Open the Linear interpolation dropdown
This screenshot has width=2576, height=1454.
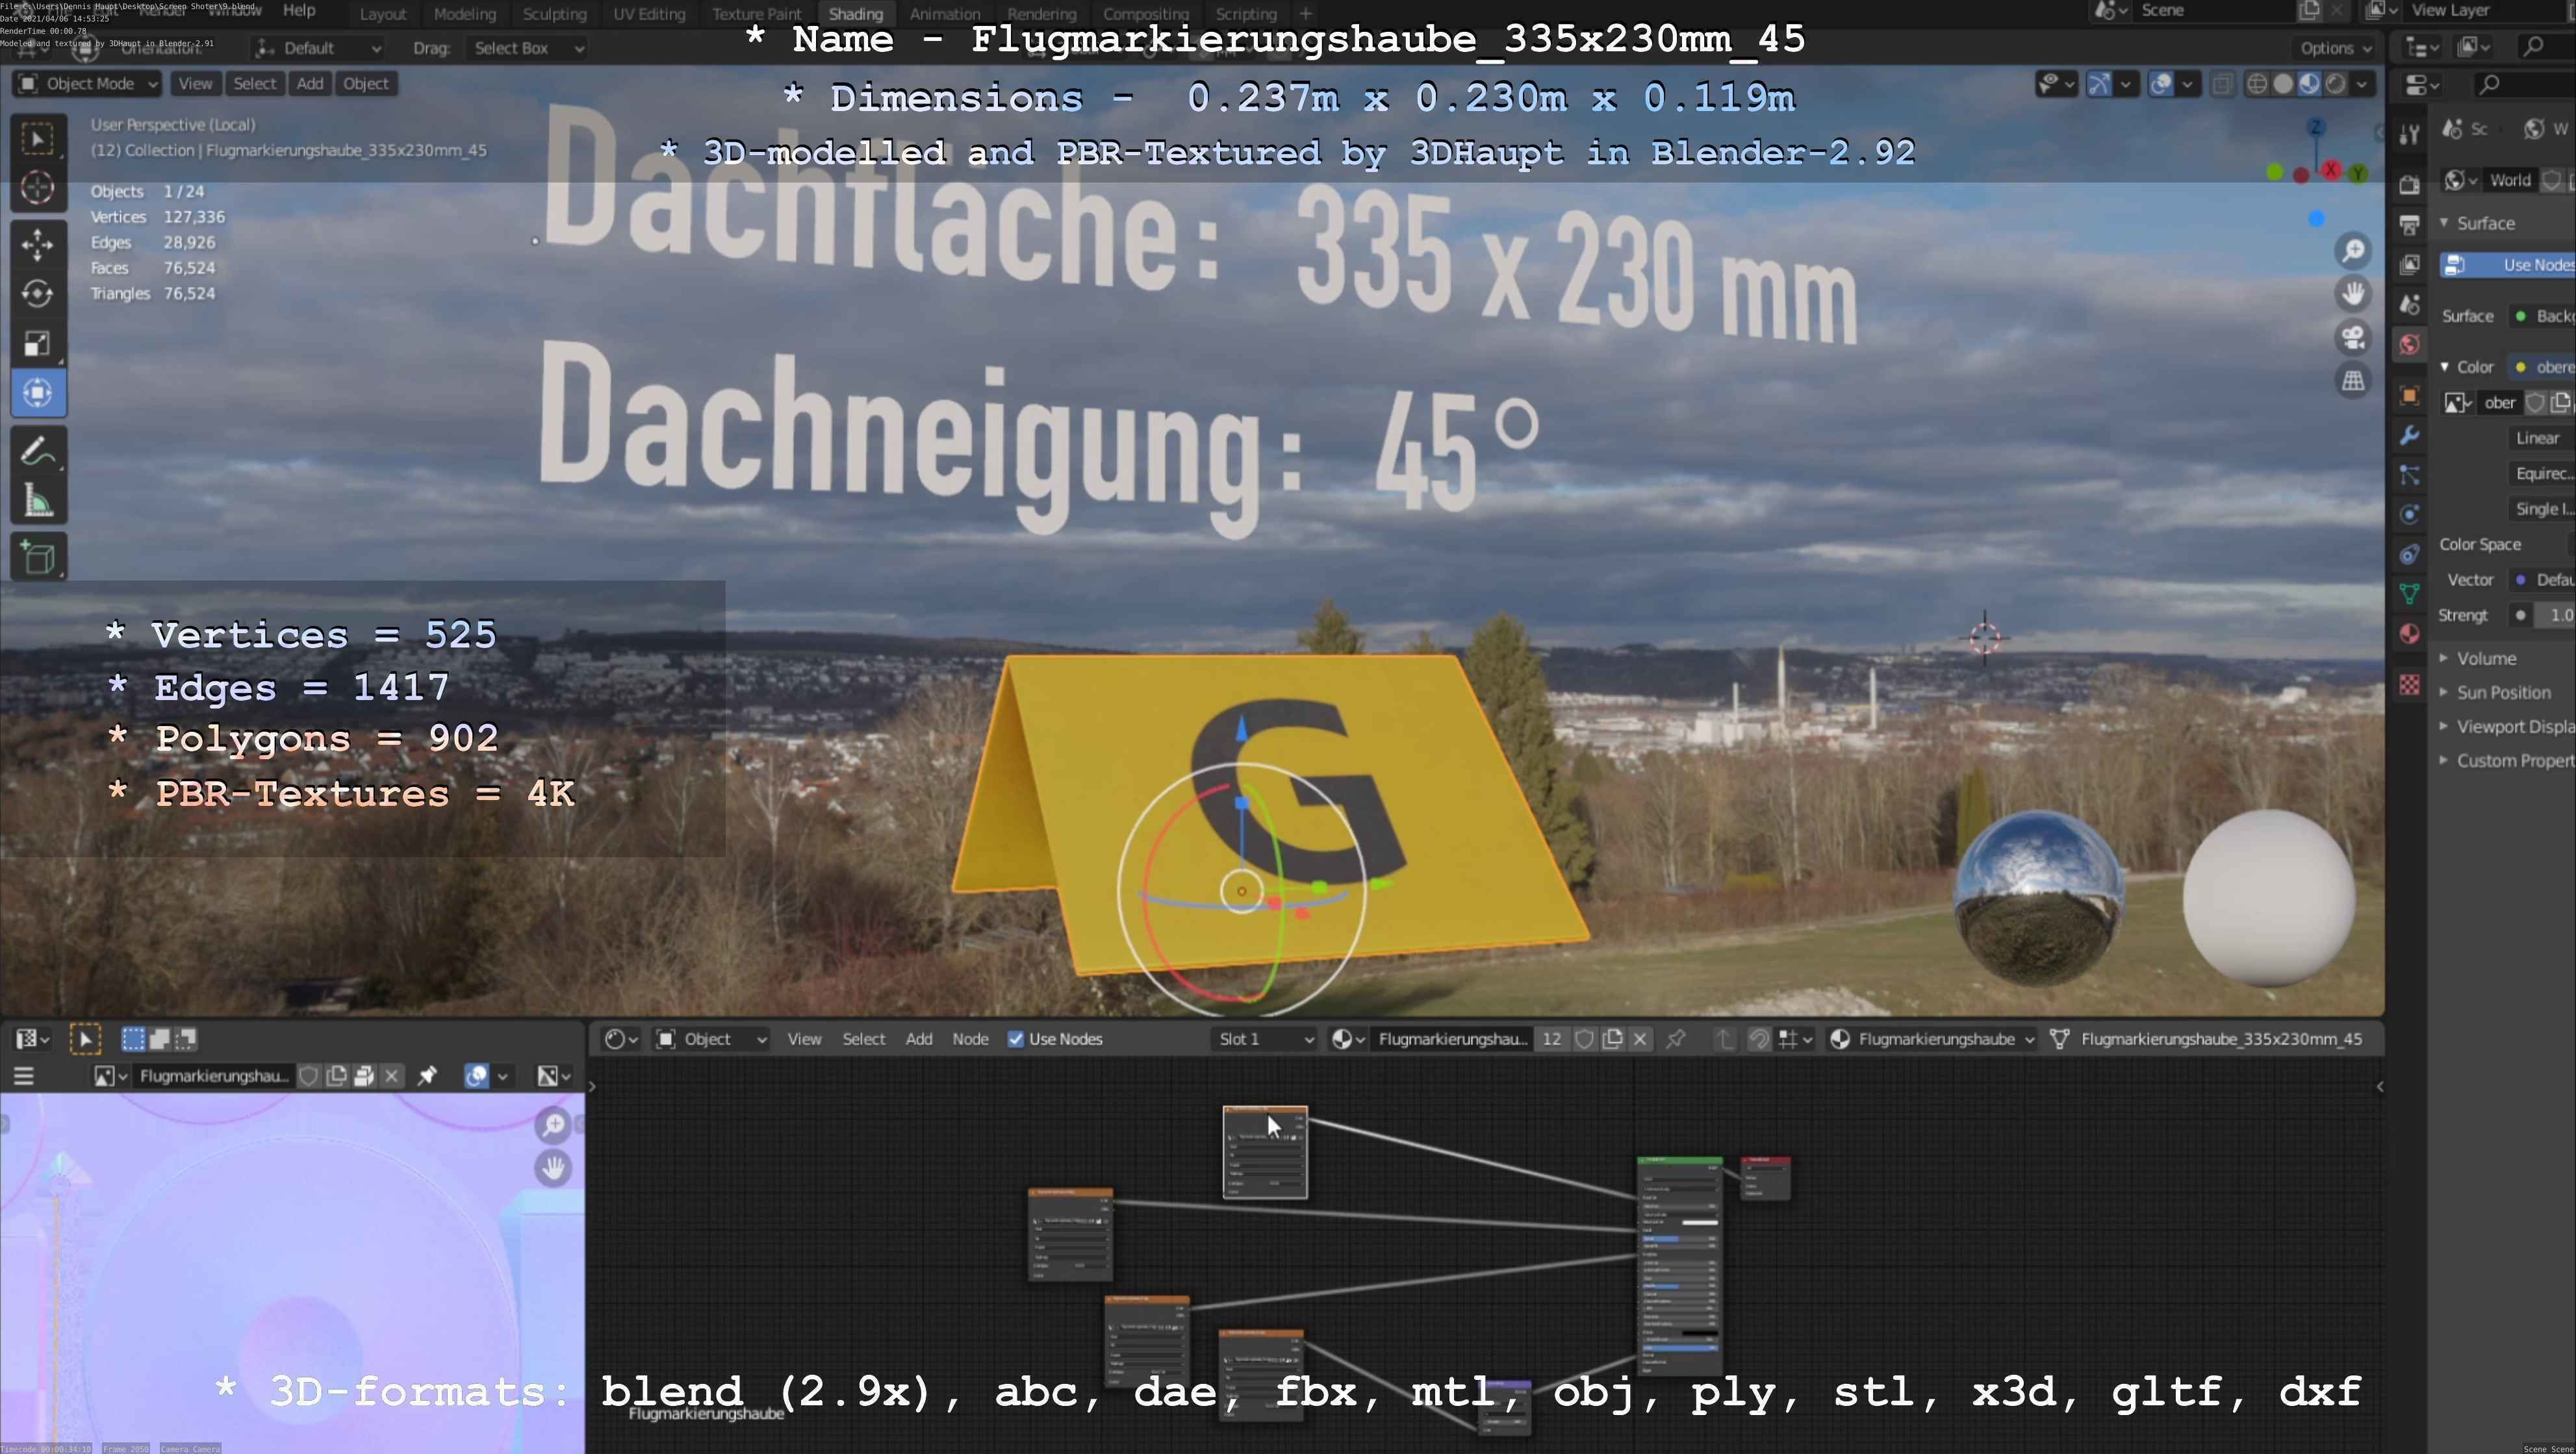tap(2542, 438)
